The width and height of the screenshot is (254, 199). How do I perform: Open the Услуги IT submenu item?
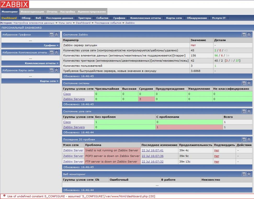(x=219, y=18)
